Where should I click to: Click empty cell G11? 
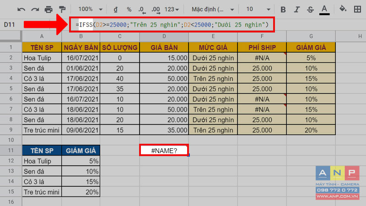311,151
